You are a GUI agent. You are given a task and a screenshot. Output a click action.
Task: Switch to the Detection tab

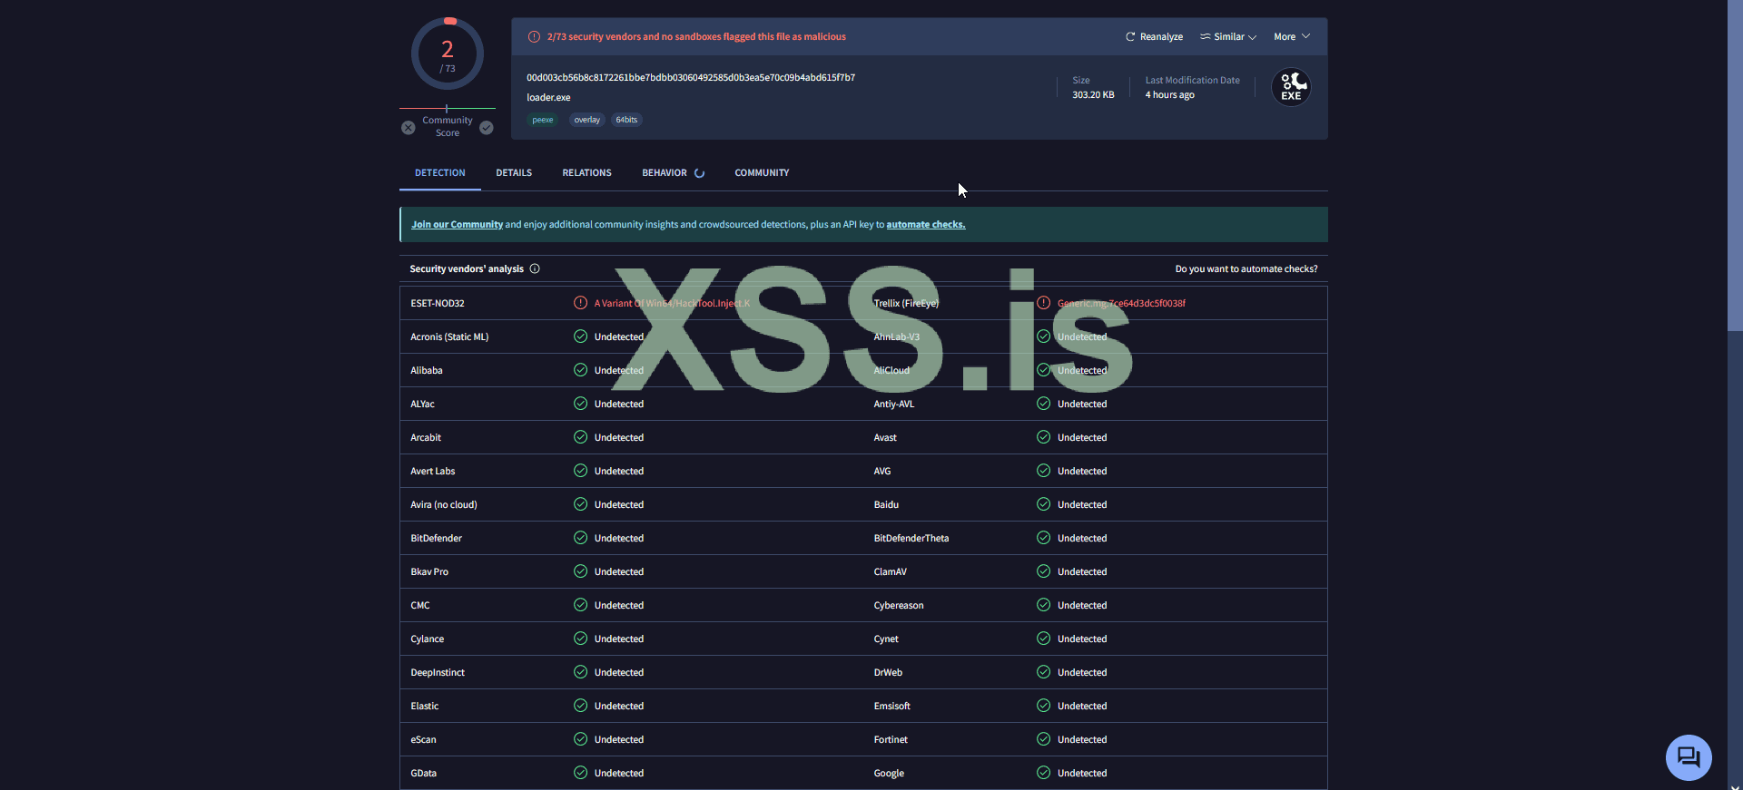(x=440, y=172)
